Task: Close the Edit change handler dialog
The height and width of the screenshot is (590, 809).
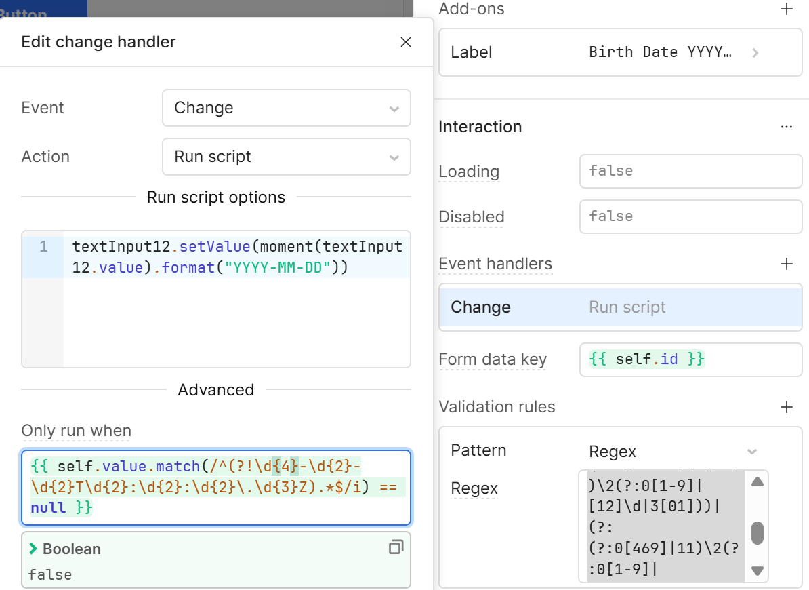Action: 406,42
